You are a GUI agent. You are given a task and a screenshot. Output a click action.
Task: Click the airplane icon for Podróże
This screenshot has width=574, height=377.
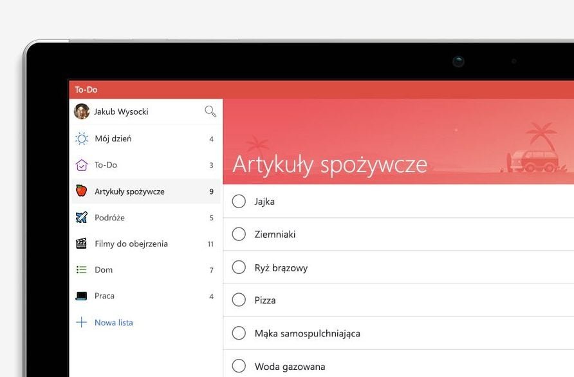(81, 217)
